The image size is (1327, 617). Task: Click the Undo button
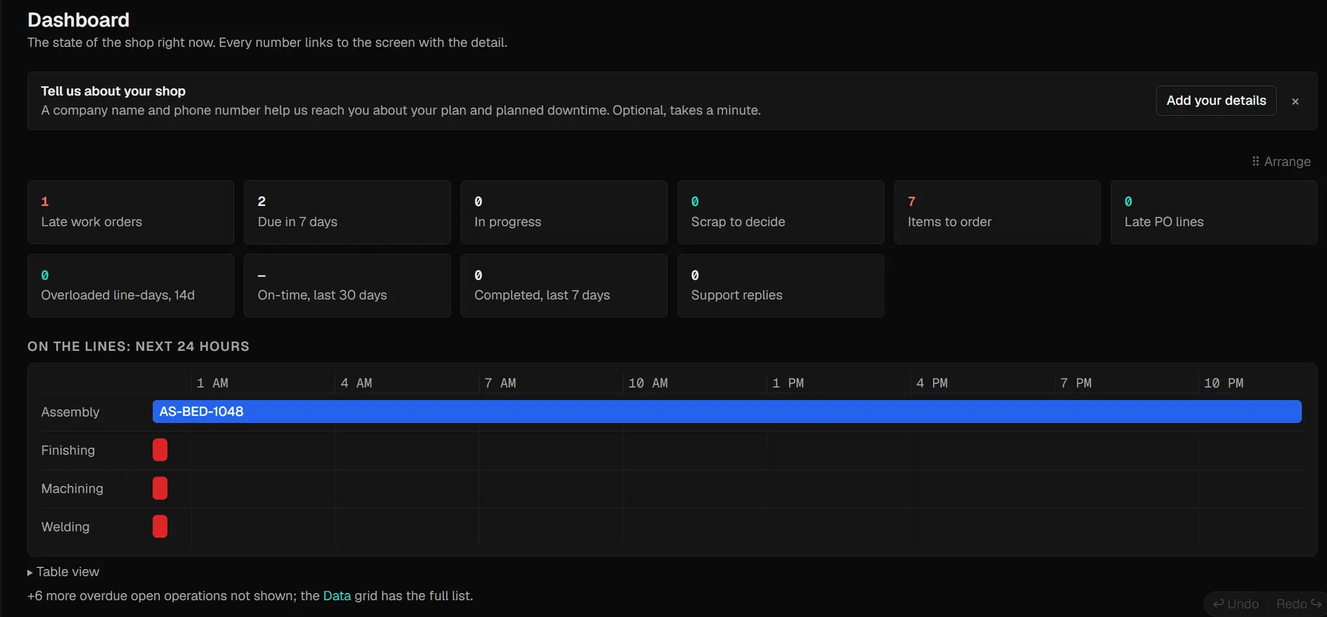click(x=1236, y=604)
